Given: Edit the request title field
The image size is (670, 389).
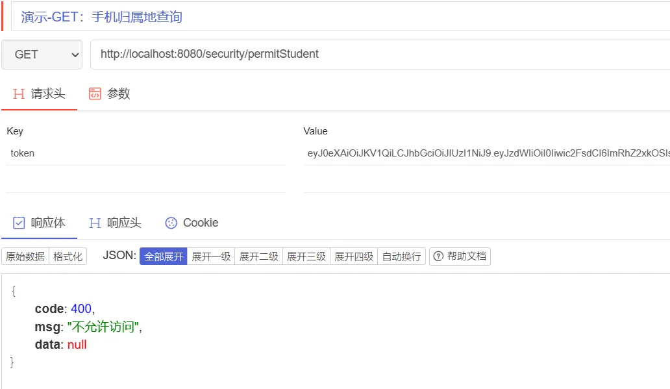Looking at the screenshot, I should (x=338, y=17).
